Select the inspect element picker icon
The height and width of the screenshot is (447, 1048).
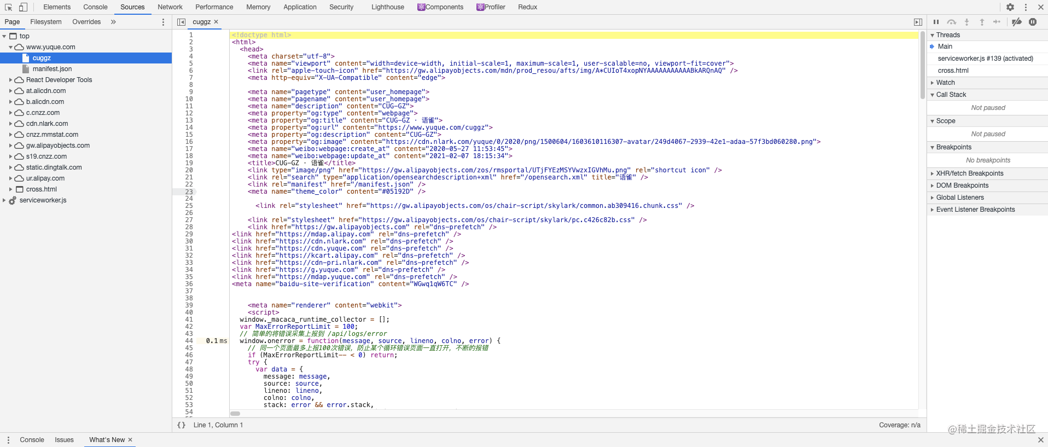(8, 7)
